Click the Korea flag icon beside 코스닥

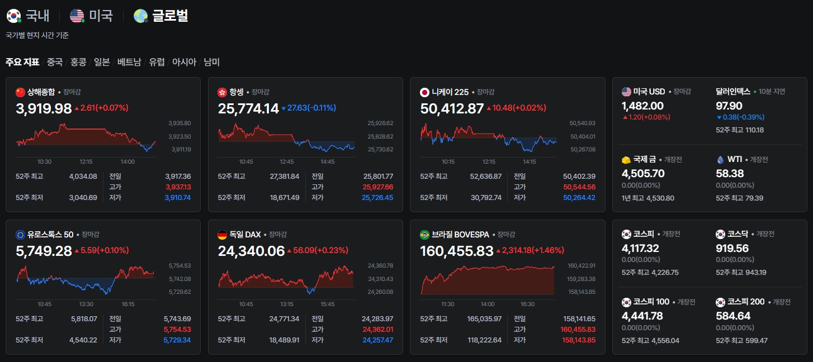click(721, 234)
